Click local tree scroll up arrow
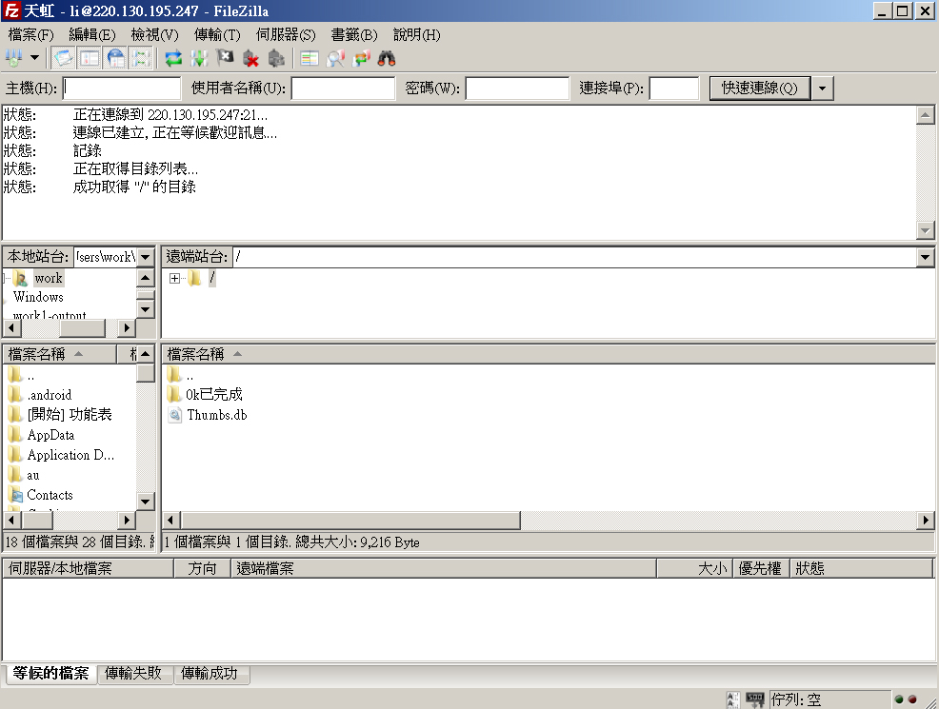Screen dimensions: 939x709 146,277
